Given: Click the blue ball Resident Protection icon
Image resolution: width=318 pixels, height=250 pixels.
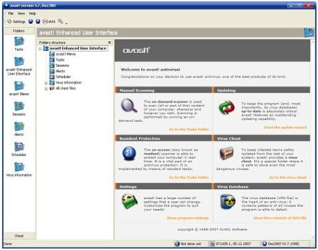Looking at the screenshot, I should [x=129, y=153].
